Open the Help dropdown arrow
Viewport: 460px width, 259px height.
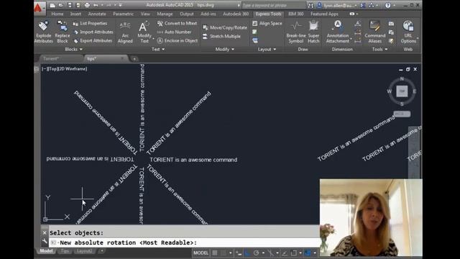tap(394, 5)
